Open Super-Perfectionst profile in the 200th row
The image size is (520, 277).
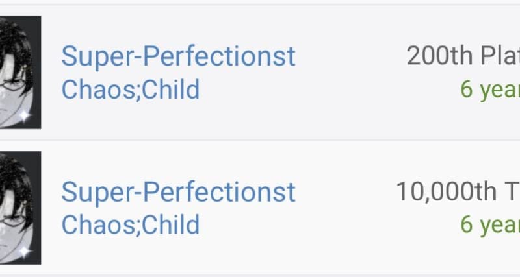click(x=178, y=56)
